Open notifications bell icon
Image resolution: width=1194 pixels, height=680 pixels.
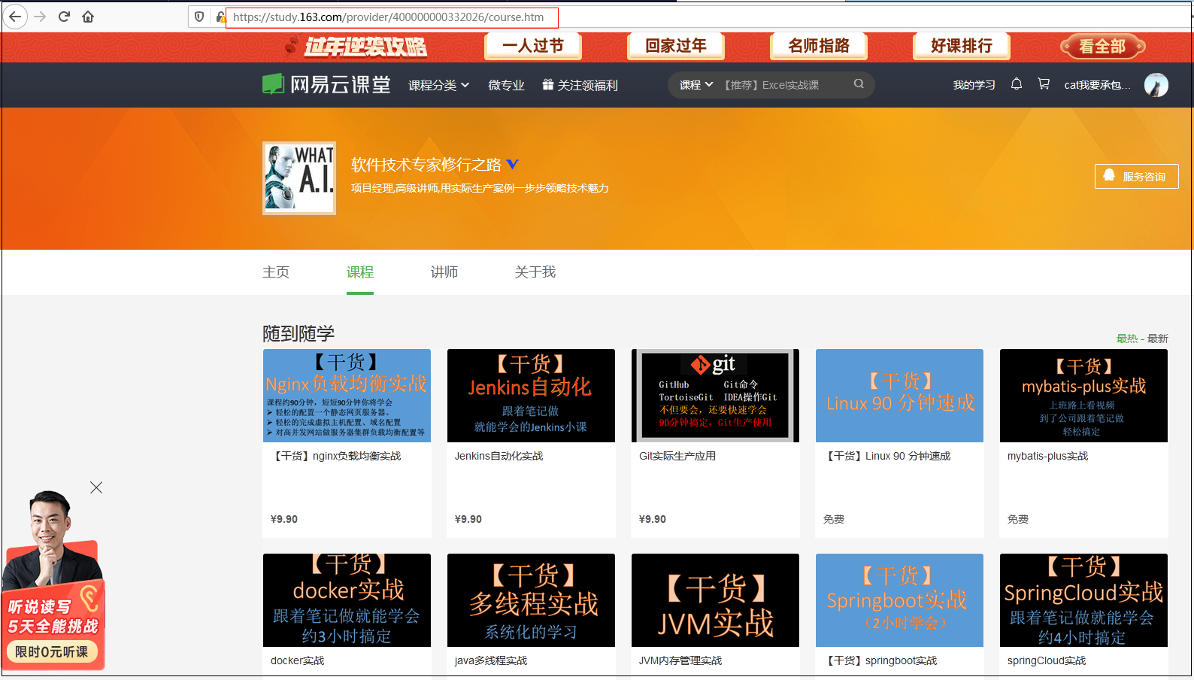(1017, 84)
